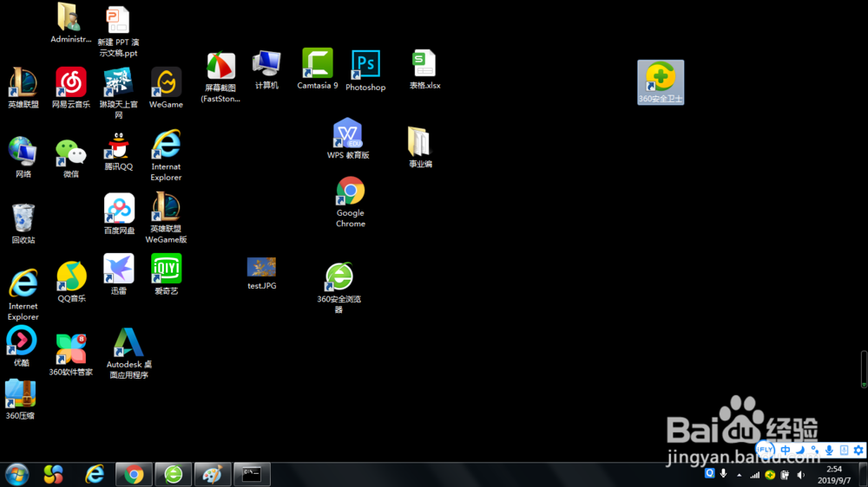Launch Photoshop desktop shortcut
Viewport: 868px width, 487px height.
[365, 70]
